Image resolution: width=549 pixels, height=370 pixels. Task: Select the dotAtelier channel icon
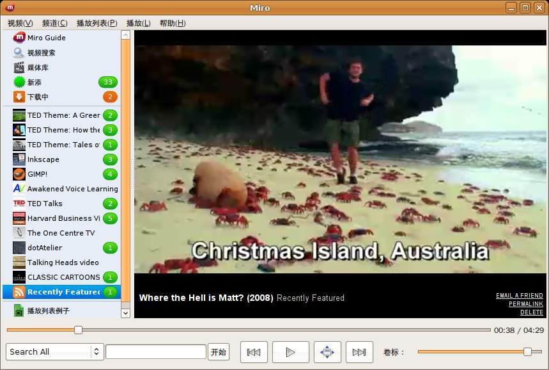point(19,248)
